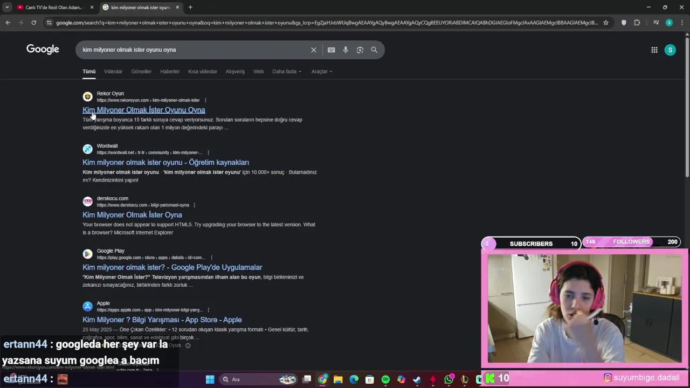Open derskocu Kim Milyoner Olmak İster Oyna link

click(x=132, y=214)
